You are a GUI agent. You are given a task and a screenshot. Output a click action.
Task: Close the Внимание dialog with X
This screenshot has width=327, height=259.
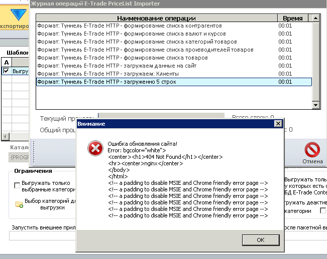(278, 124)
